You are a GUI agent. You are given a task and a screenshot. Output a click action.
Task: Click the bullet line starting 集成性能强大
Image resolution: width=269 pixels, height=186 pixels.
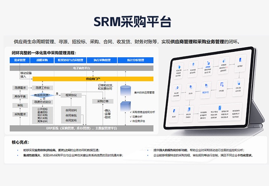pyautogui.click(x=73, y=155)
